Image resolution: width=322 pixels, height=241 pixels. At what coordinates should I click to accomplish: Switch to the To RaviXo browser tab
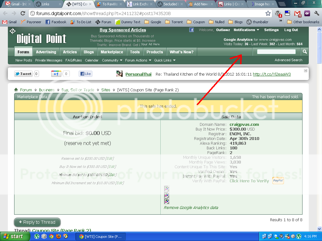pos(110,4)
